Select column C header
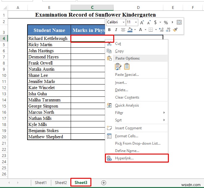The height and width of the screenshot is (188, 204). coord(92,8)
